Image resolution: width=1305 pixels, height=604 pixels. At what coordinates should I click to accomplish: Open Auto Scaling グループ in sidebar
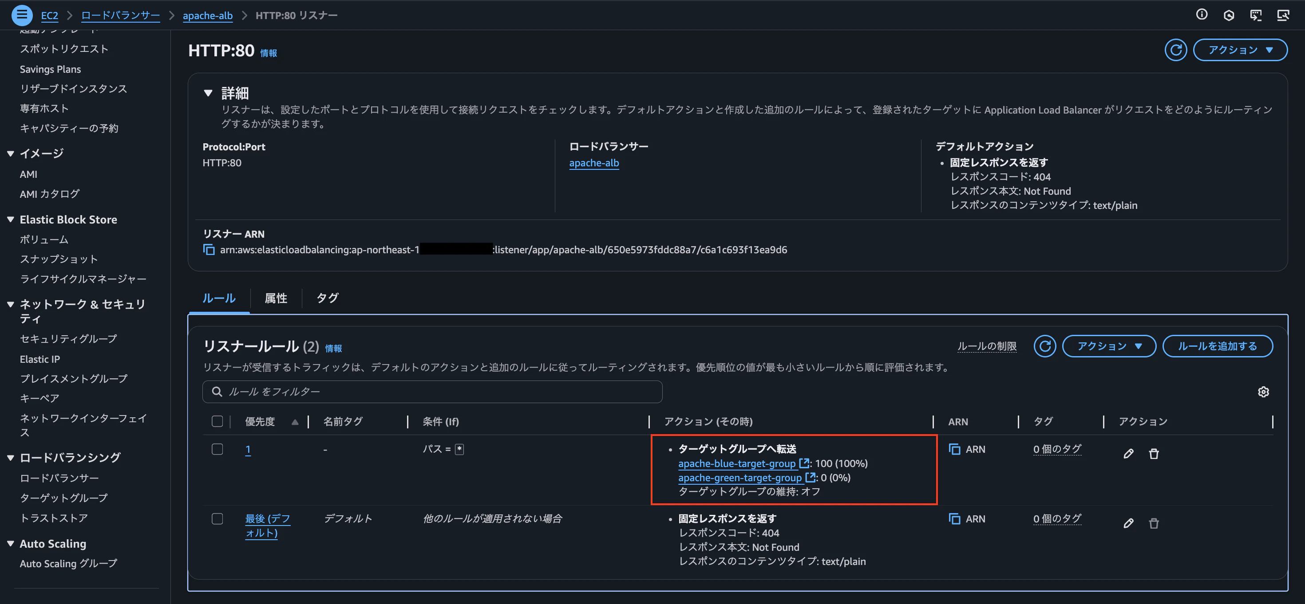(x=68, y=564)
